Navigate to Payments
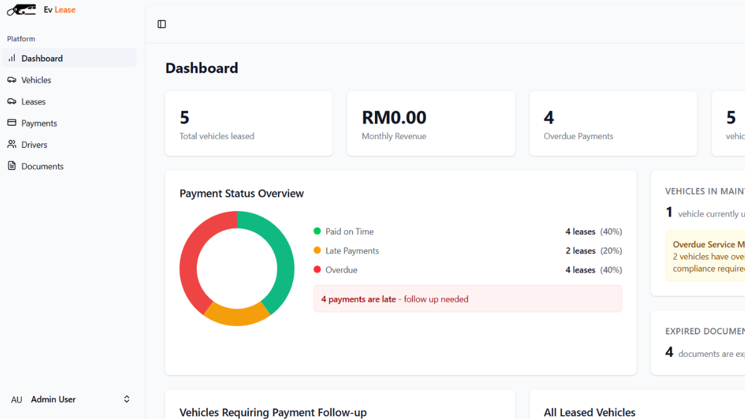Image resolution: width=745 pixels, height=419 pixels. coord(70,123)
